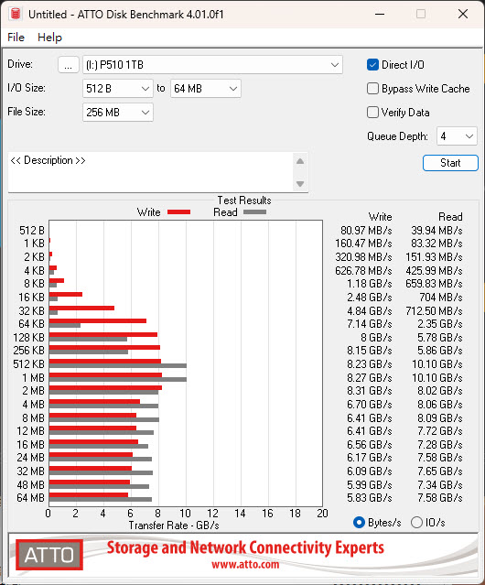Click the 8.06 GB/s read value
This screenshot has height=585, width=485.
coord(440,405)
